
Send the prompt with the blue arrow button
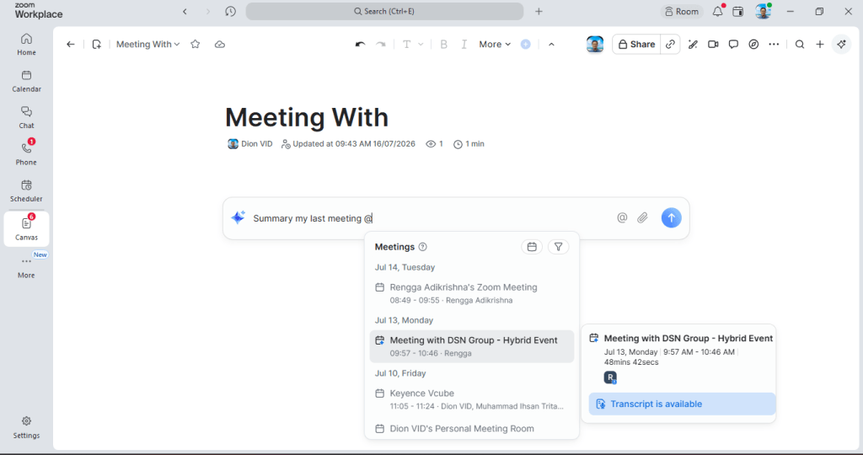pos(671,218)
